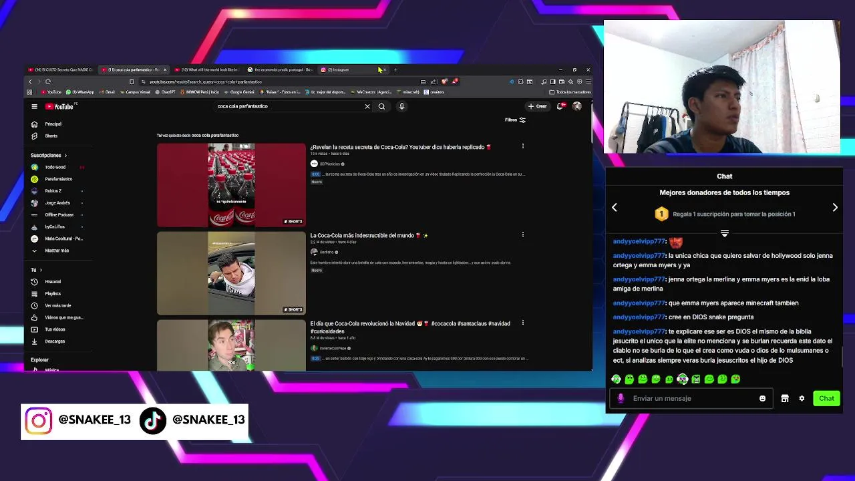Collapse the donors leaderboard arrow in chat

click(x=724, y=233)
